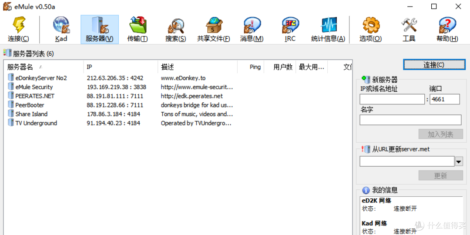Click the My Info (我的信息) info icon

tap(366, 190)
